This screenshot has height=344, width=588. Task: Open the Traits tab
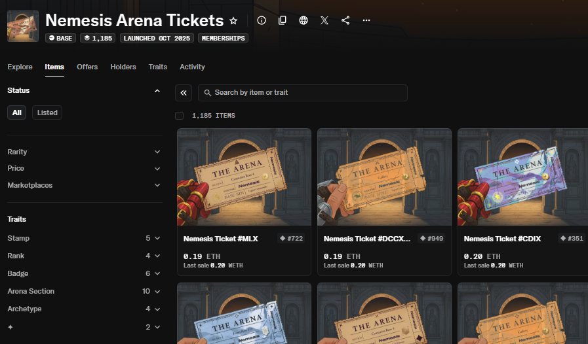point(157,67)
